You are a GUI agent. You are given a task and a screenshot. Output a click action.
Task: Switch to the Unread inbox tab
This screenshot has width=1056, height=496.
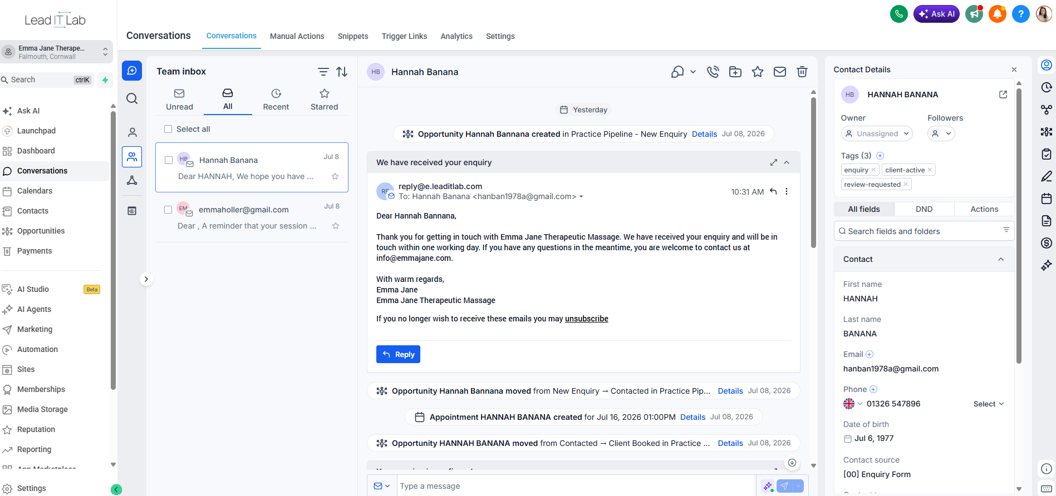tap(179, 100)
